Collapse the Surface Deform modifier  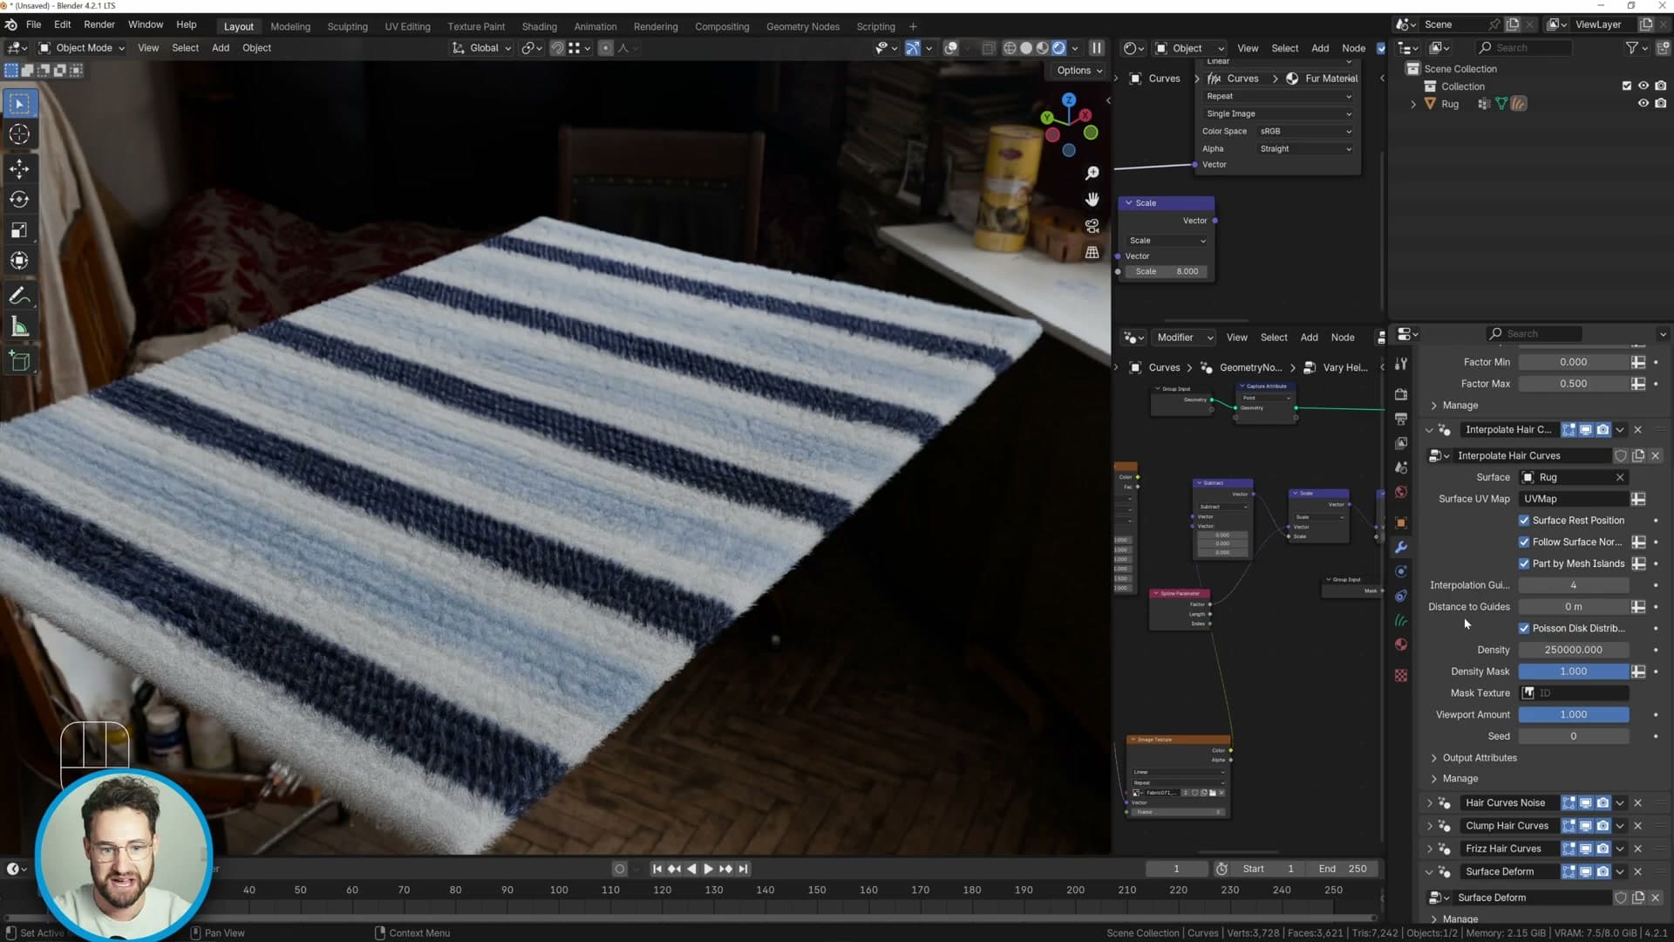pyautogui.click(x=1429, y=872)
